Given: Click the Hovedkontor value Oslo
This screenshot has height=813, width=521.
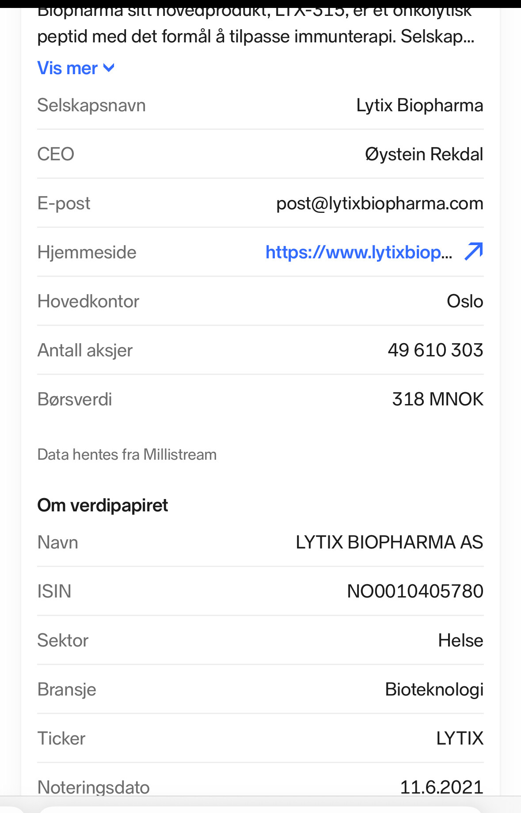Looking at the screenshot, I should tap(465, 301).
